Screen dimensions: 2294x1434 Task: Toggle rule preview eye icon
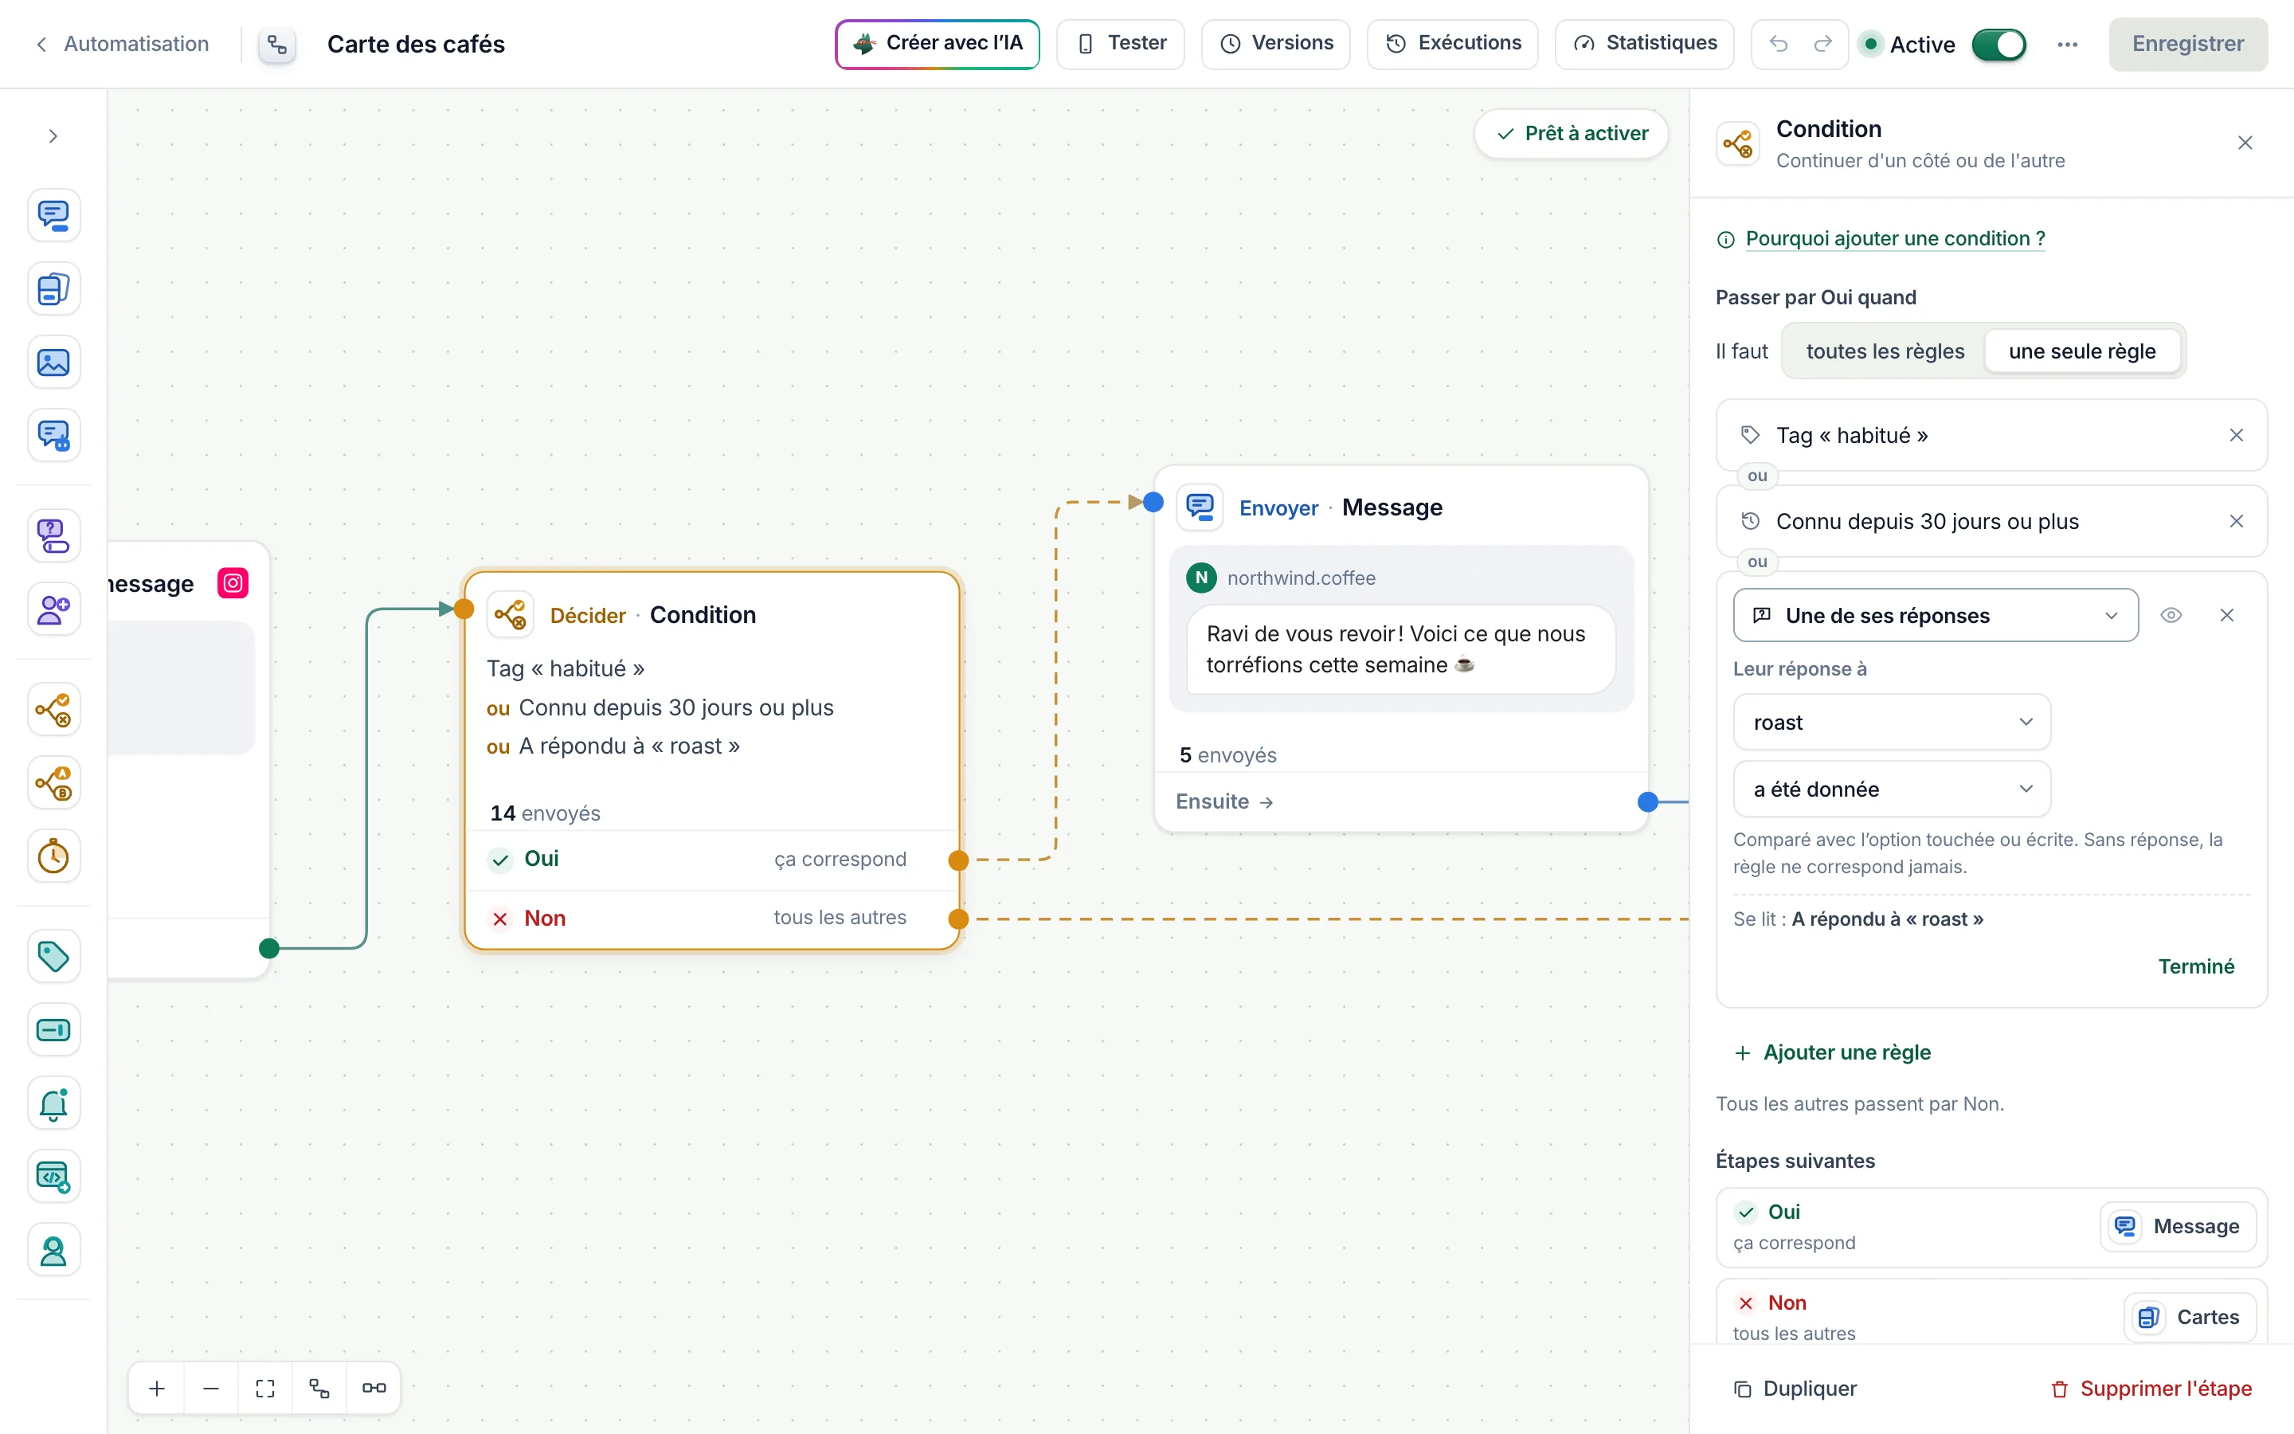(2171, 616)
